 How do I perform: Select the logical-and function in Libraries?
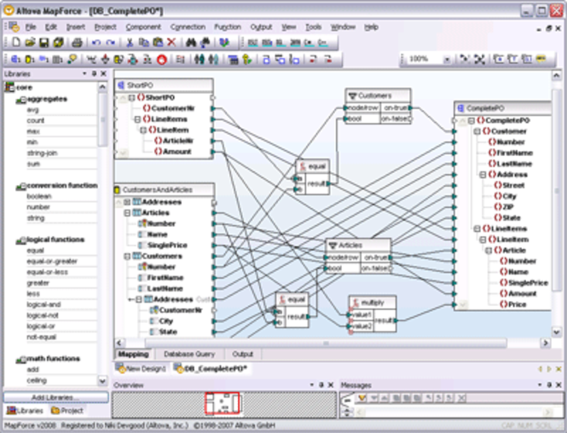click(x=43, y=304)
